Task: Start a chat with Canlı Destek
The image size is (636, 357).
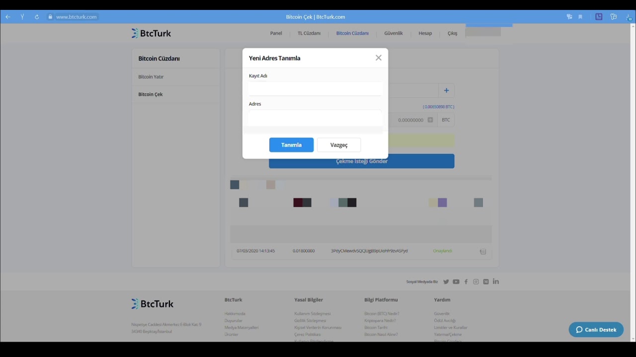Action: pos(596,330)
